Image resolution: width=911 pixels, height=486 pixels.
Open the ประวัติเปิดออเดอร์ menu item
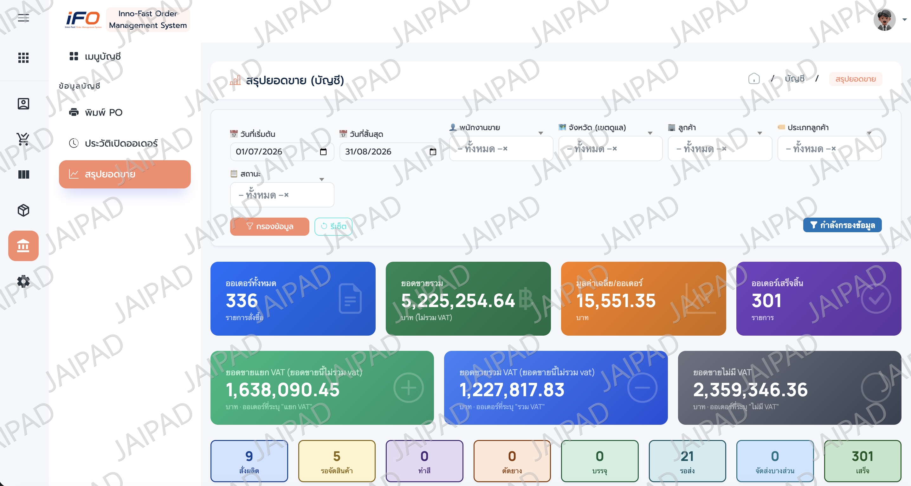(x=125, y=143)
